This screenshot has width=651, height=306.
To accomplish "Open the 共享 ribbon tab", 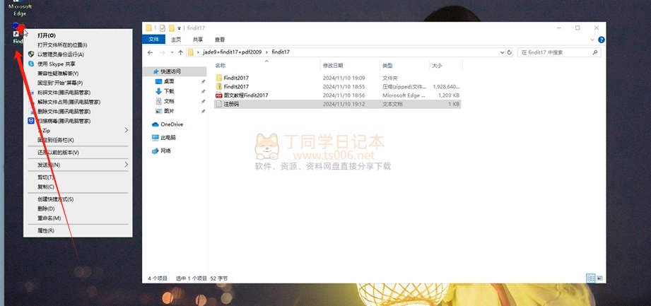I will [198, 40].
